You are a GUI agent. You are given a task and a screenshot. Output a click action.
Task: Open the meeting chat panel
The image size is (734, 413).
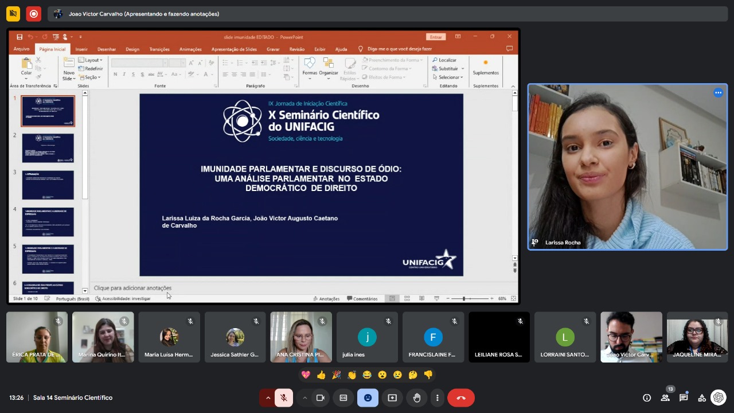pos(684,398)
